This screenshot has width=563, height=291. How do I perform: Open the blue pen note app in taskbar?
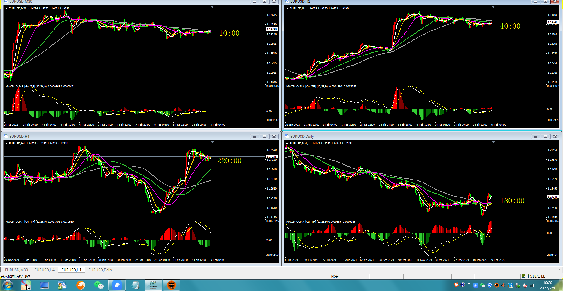[117, 285]
